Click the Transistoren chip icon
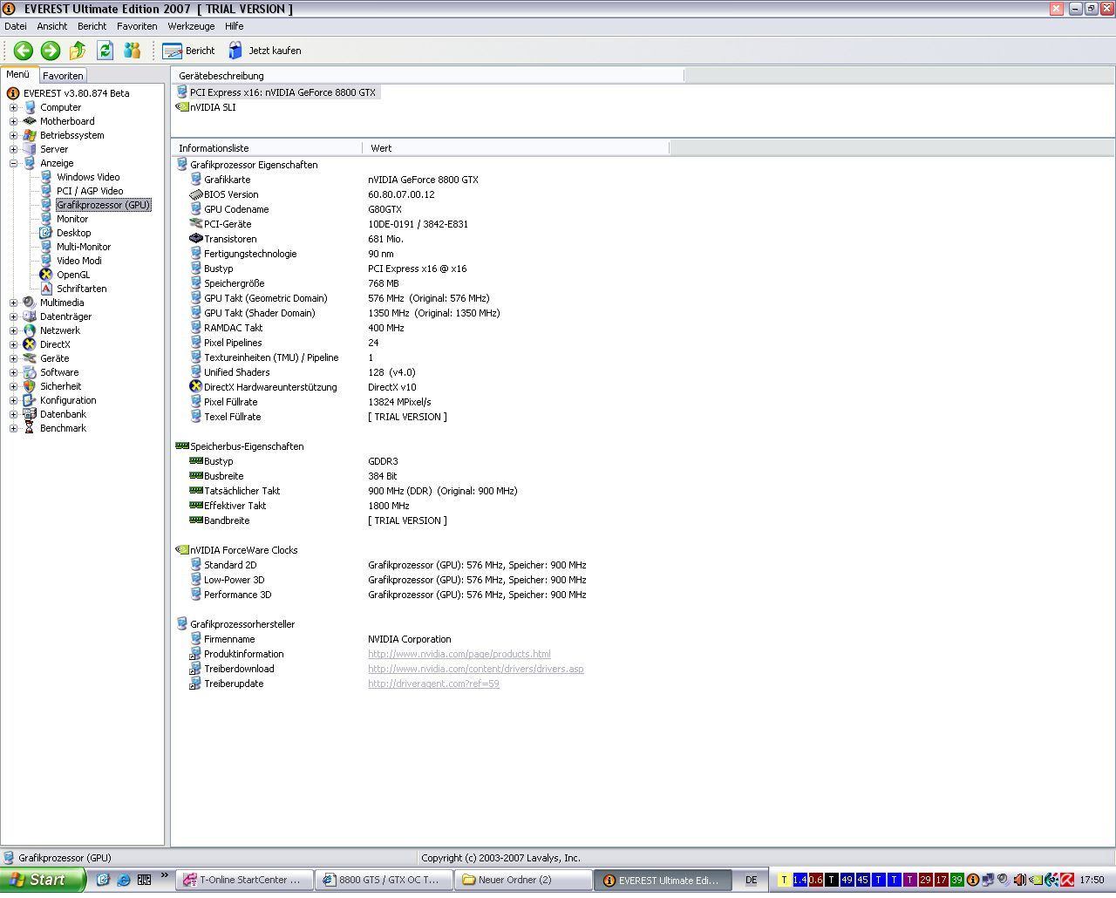 [195, 238]
